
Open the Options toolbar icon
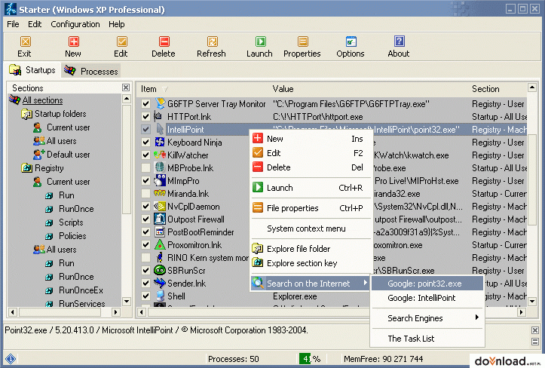351,41
